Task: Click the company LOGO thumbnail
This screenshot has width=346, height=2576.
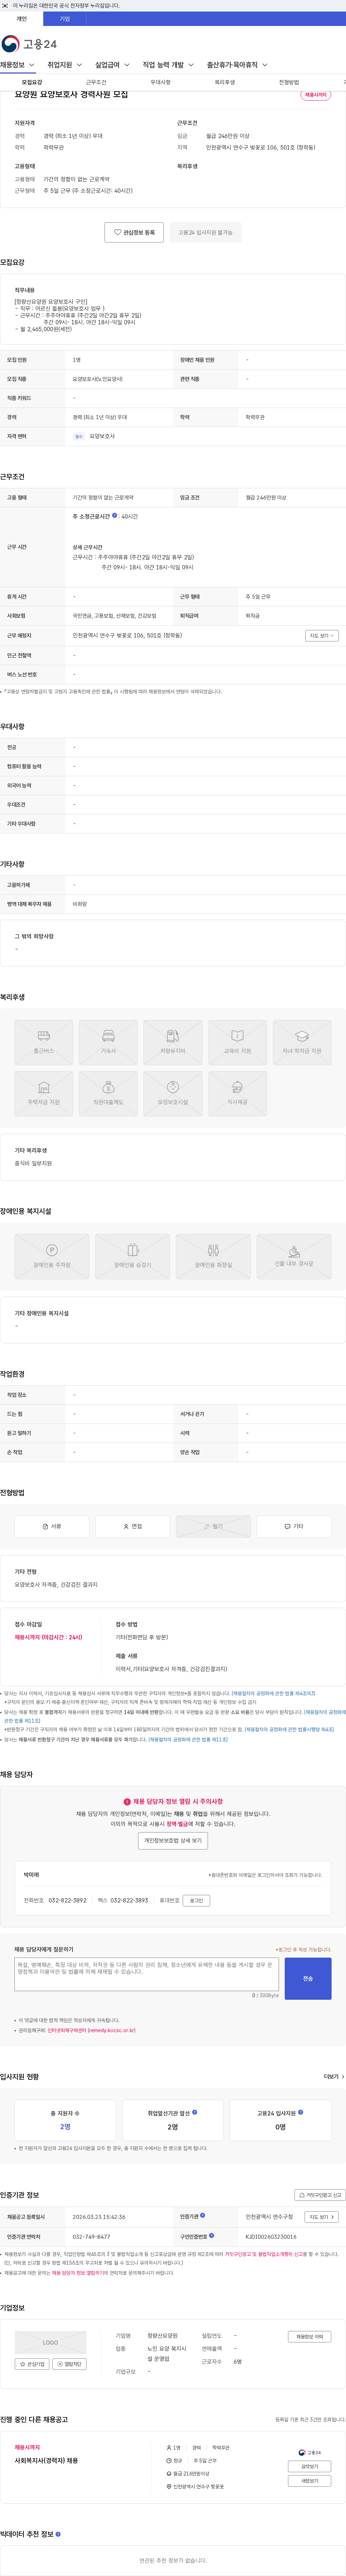Action: [x=50, y=2342]
